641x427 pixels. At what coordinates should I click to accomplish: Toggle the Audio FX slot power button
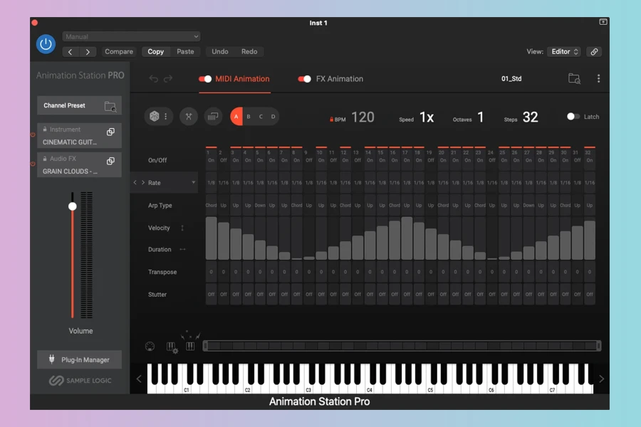pos(33,164)
